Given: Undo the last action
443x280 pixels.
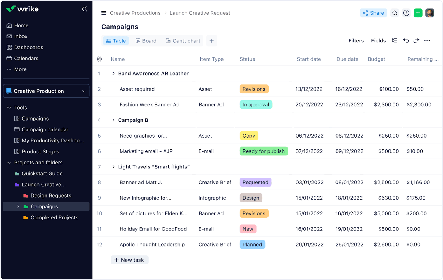Looking at the screenshot, I should tap(406, 41).
